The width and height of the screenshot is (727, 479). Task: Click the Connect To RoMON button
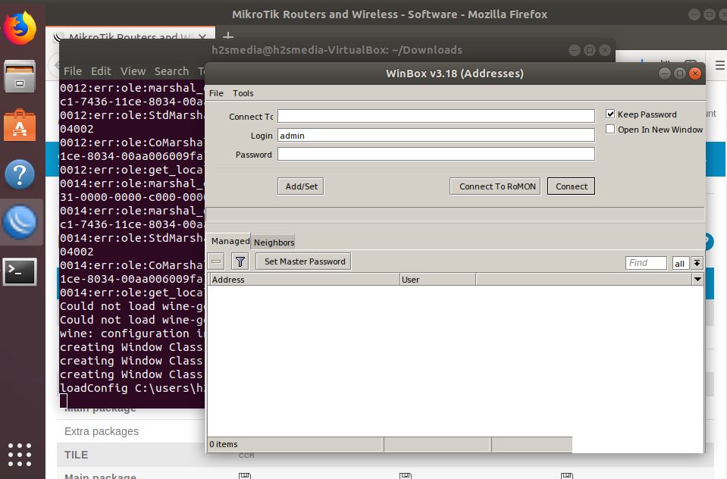click(495, 186)
